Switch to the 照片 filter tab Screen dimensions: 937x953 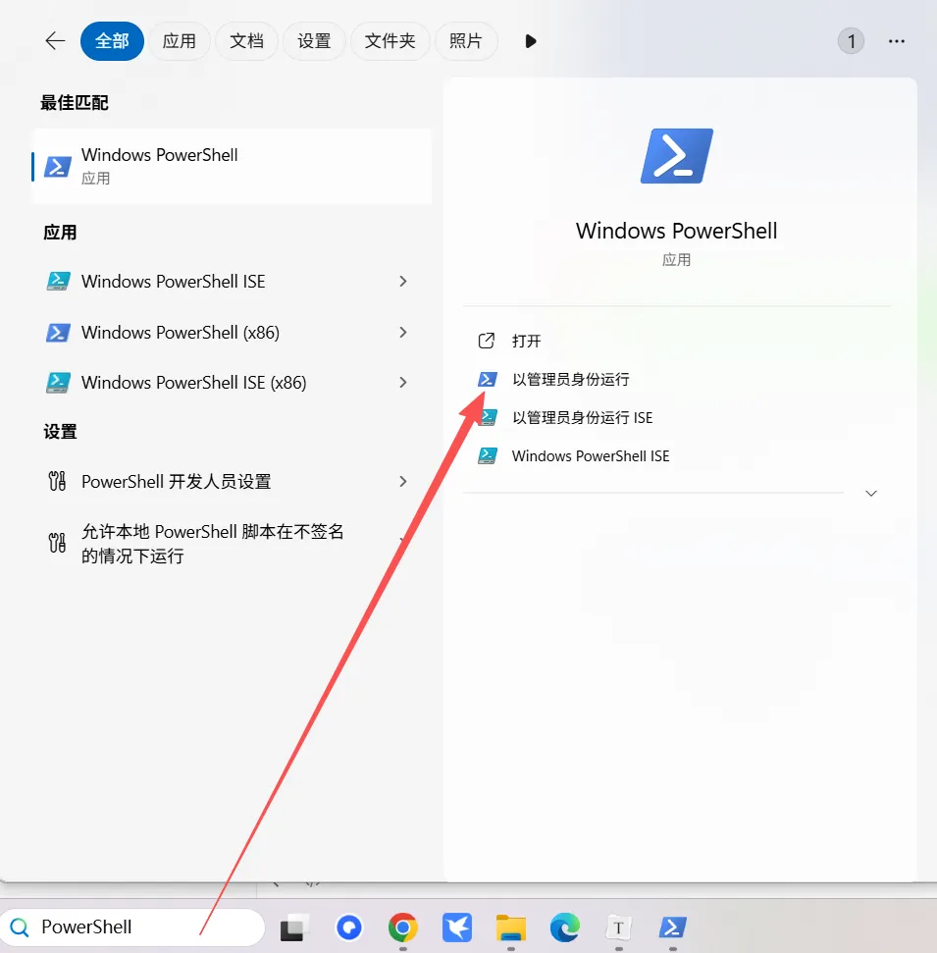466,41
